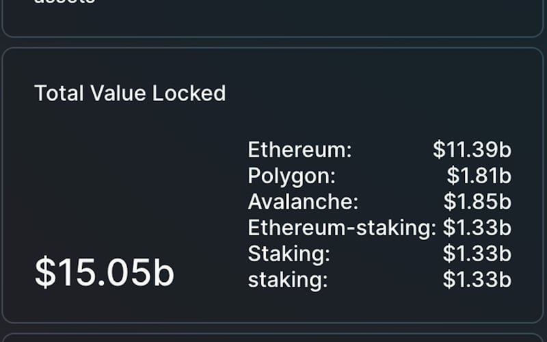
Task: Click the $1.33b value beside capitalized Staking
Action: point(477,254)
